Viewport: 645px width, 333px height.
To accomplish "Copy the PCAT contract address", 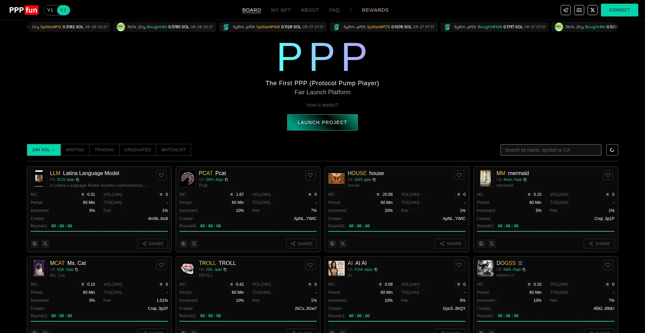I will pyautogui.click(x=226, y=180).
